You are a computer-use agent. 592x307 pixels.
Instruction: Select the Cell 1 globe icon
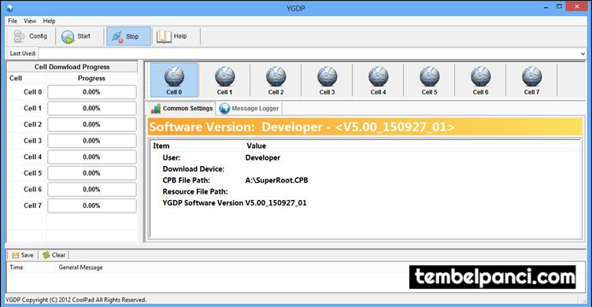pyautogui.click(x=224, y=76)
